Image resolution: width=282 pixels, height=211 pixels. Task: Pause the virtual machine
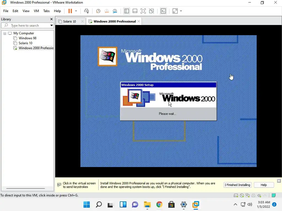tap(70, 11)
